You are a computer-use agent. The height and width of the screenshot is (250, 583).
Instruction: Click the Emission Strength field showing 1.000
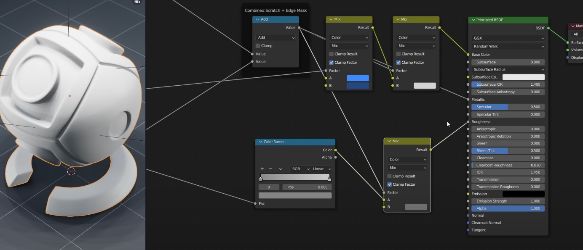coord(508,201)
